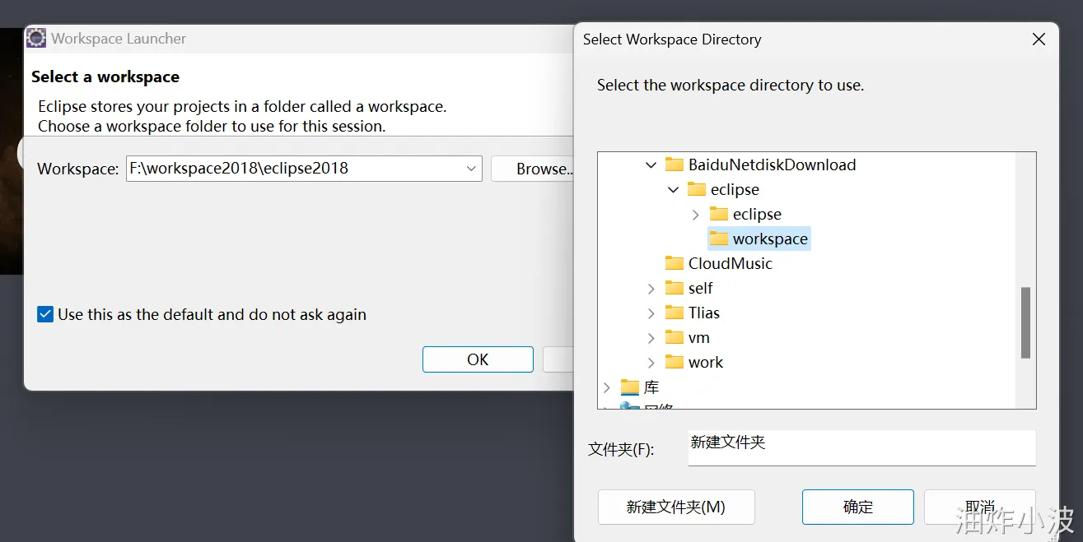The height and width of the screenshot is (542, 1083).
Task: Click the Eclipse icon in Workspace Launcher titlebar
Action: click(x=35, y=38)
